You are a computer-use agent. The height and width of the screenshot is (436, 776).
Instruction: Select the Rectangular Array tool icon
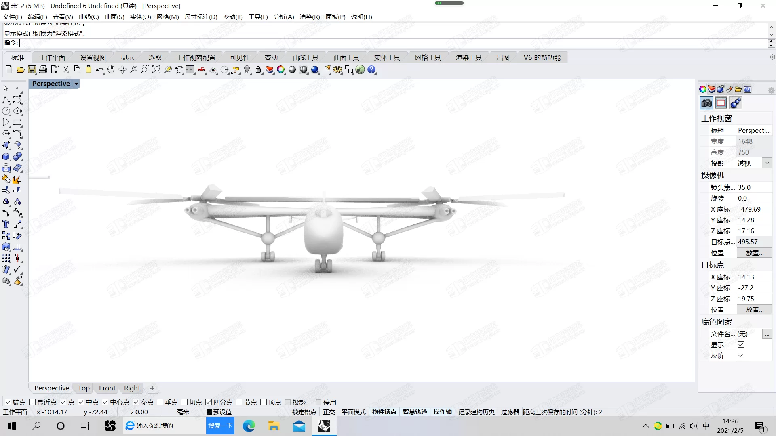[x=6, y=258]
